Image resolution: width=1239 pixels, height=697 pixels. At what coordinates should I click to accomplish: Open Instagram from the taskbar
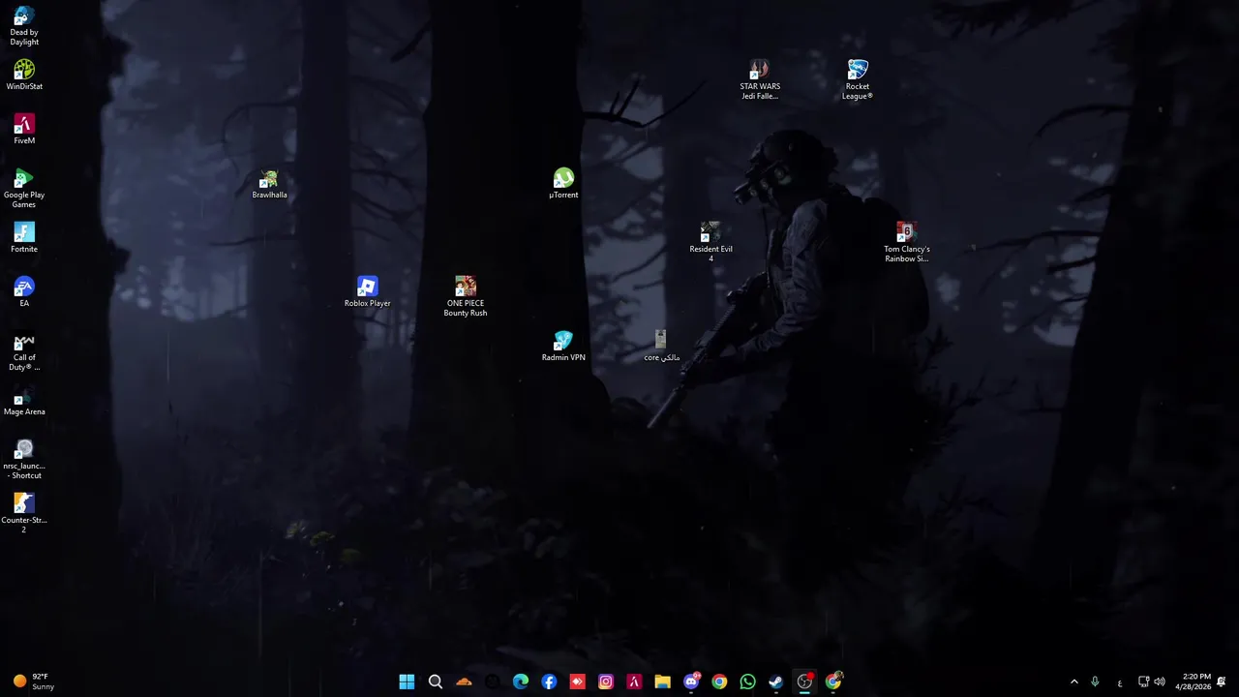(x=606, y=682)
